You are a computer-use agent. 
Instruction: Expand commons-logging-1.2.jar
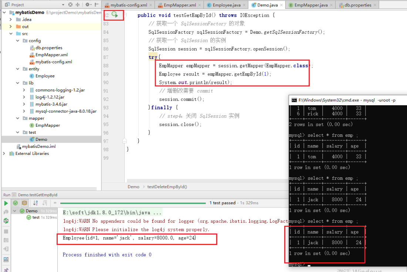point(24,90)
